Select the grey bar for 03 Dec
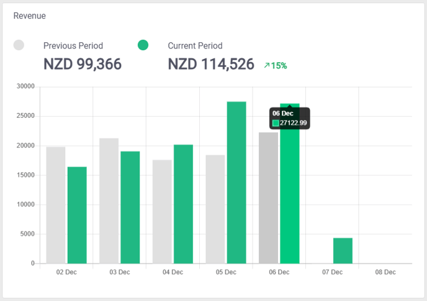 coord(109,200)
